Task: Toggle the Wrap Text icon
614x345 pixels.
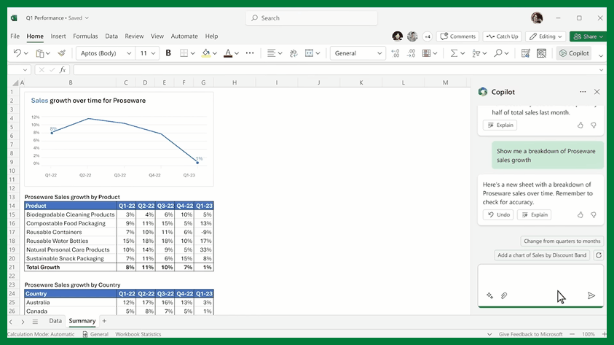Action: [294, 53]
